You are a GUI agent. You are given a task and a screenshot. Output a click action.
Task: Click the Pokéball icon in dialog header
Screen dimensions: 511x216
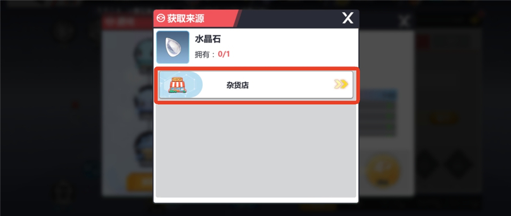(161, 18)
